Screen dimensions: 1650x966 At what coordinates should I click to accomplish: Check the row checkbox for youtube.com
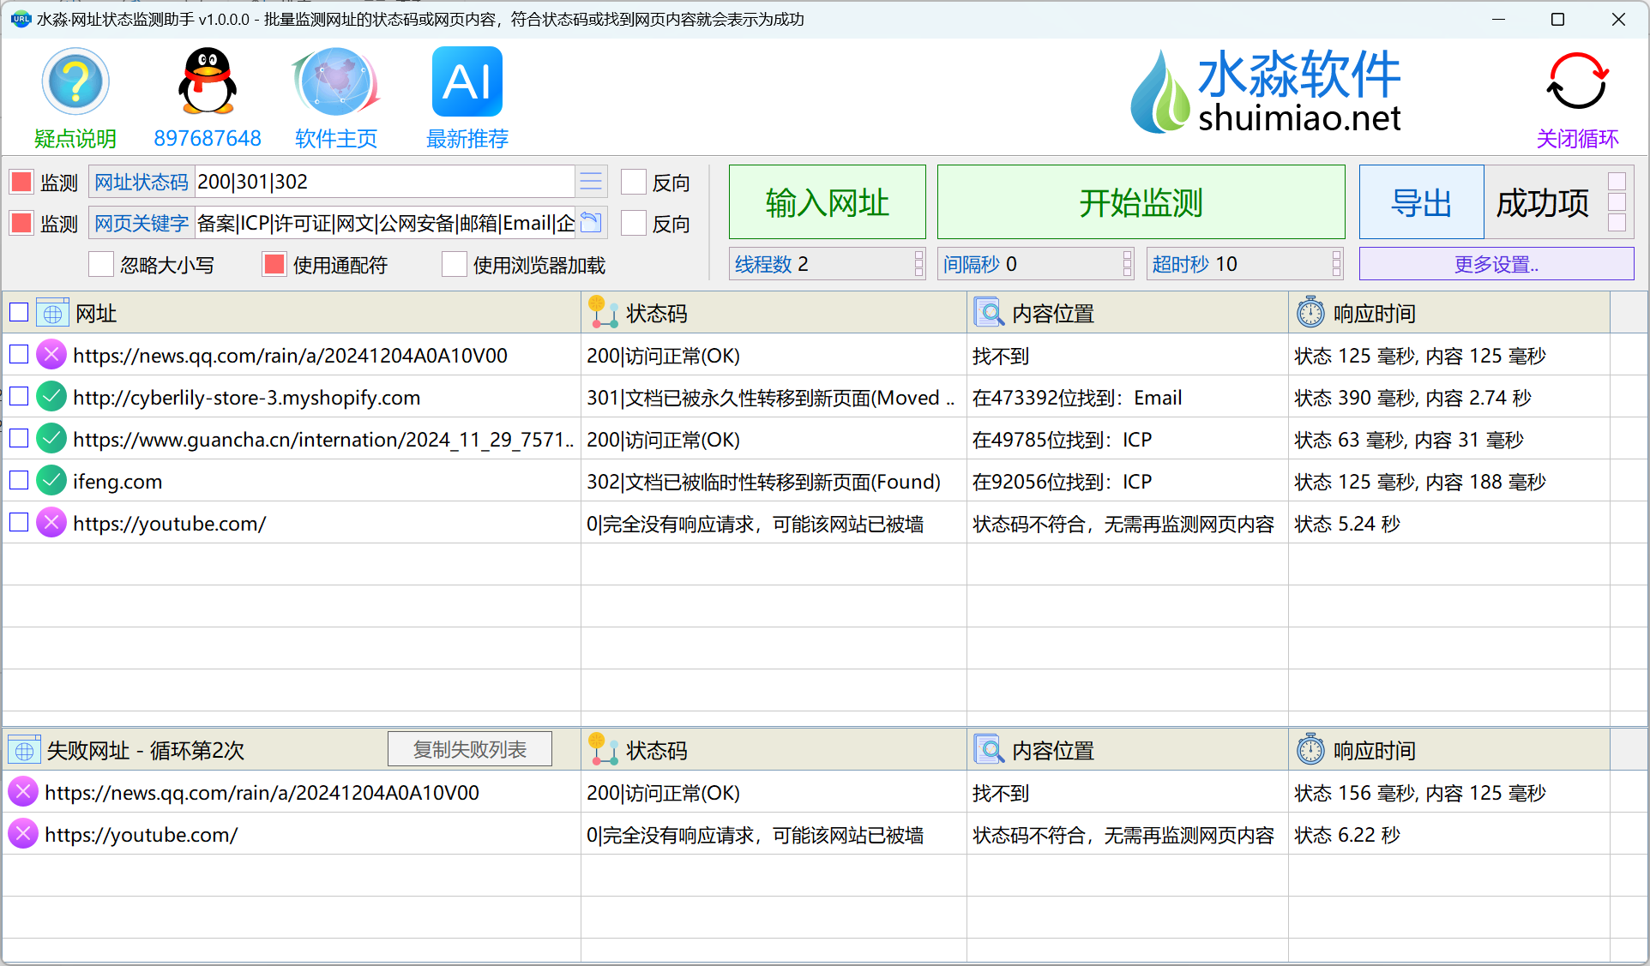pos(19,523)
